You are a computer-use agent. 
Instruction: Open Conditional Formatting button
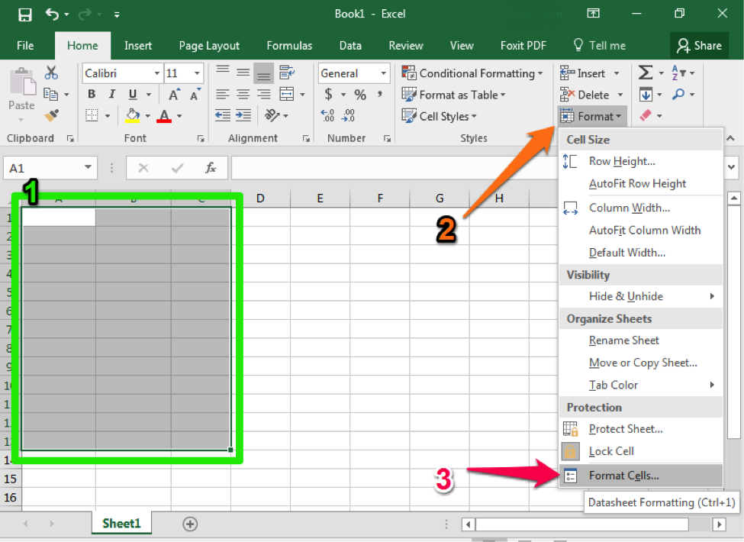pos(473,73)
